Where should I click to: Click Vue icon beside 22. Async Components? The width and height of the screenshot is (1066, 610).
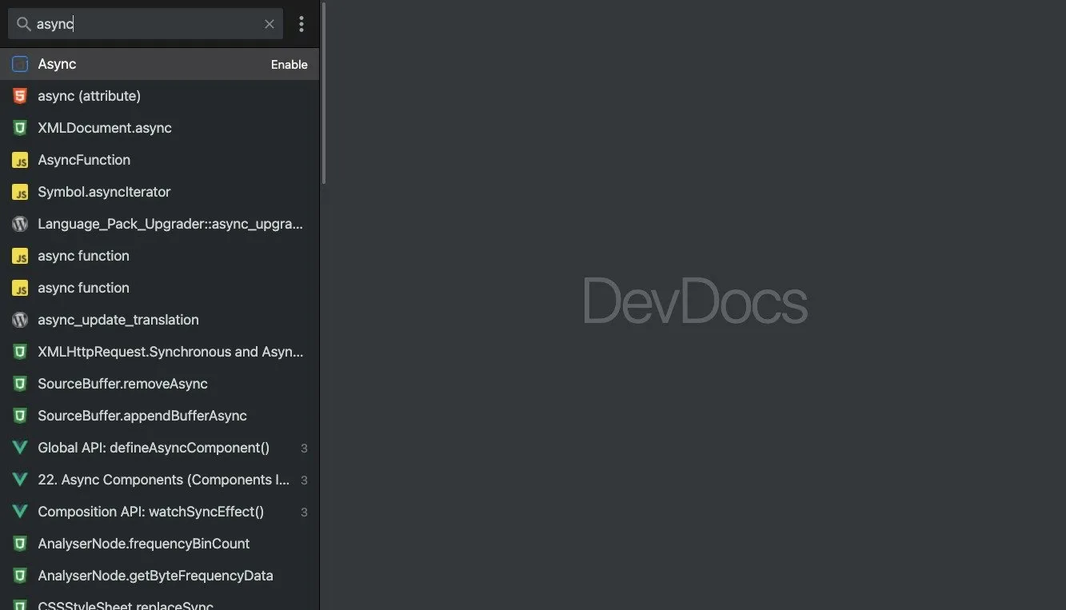tap(20, 480)
